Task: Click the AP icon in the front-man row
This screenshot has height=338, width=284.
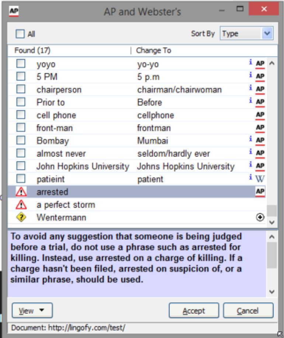Action: click(260, 128)
